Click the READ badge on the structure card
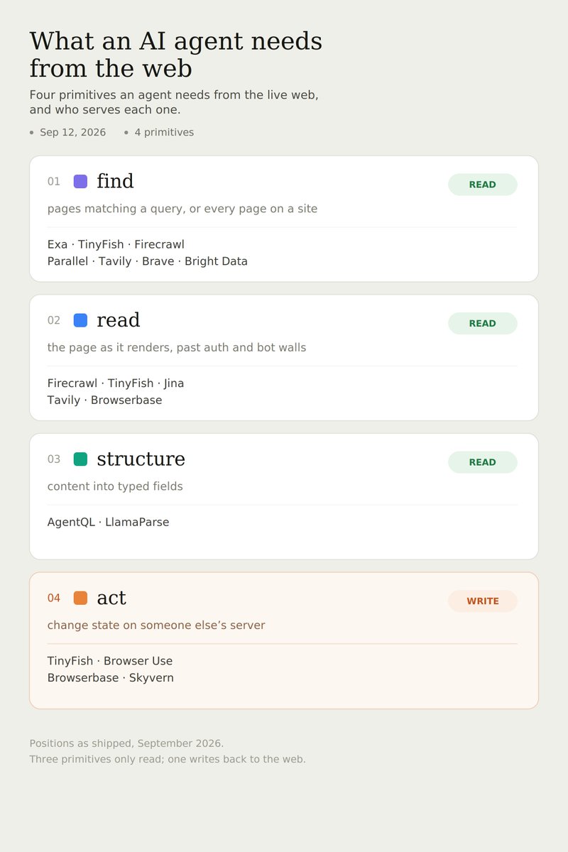Screen dimensions: 568x852 point(483,462)
